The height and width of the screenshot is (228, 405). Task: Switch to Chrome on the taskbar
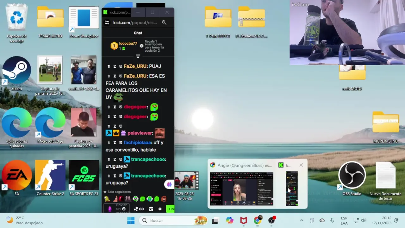[258, 220]
